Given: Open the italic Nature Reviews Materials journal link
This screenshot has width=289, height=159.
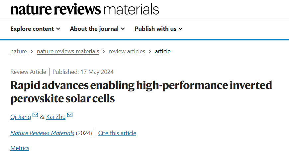Looking at the screenshot, I should (42, 133).
